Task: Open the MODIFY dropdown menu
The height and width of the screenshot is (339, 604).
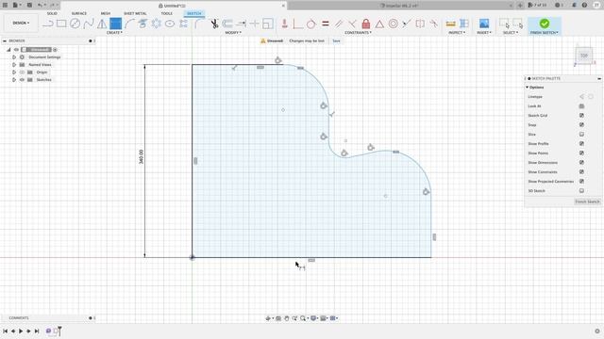Action: 233,33
